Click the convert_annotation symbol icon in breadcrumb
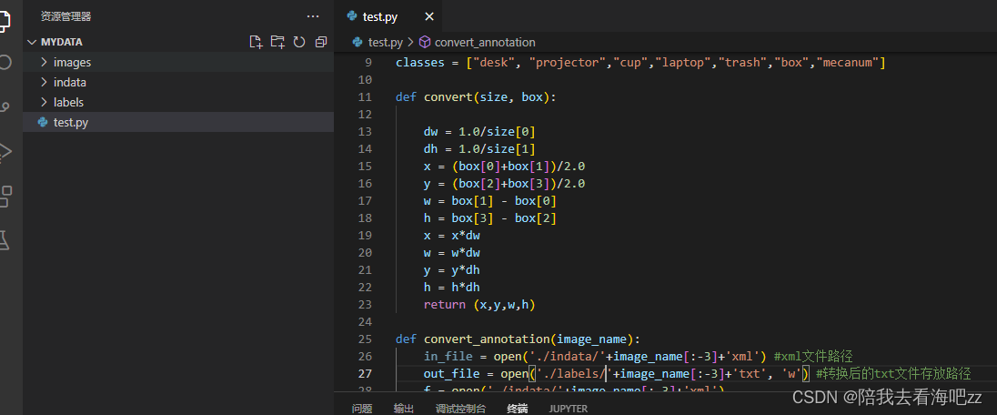Image resolution: width=997 pixels, height=415 pixels. [x=425, y=42]
